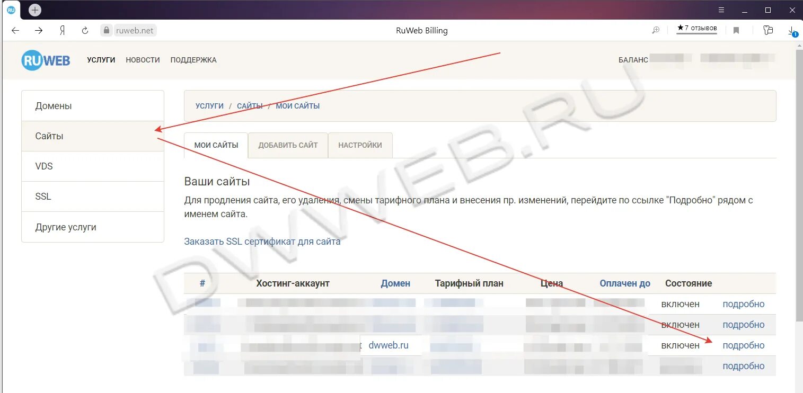Switch to the МОИ САЙТЫ tab
This screenshot has width=803, height=393.
(216, 145)
